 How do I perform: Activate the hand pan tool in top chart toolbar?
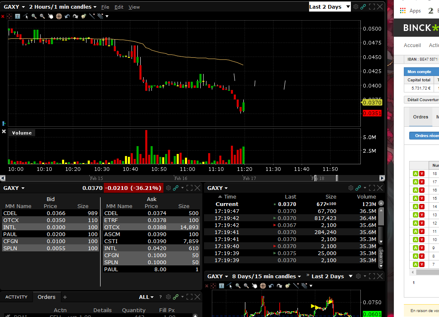point(50,16)
